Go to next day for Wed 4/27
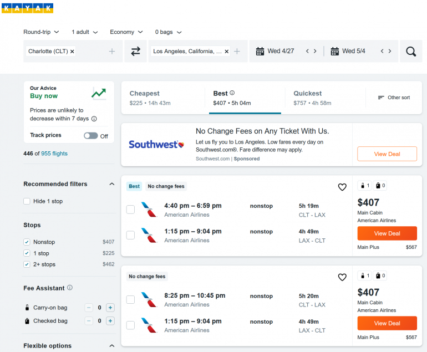Screen dimensions: 427x352 point(315,51)
